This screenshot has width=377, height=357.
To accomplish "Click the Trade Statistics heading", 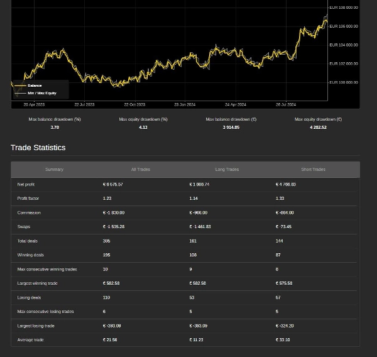I will coord(38,147).
